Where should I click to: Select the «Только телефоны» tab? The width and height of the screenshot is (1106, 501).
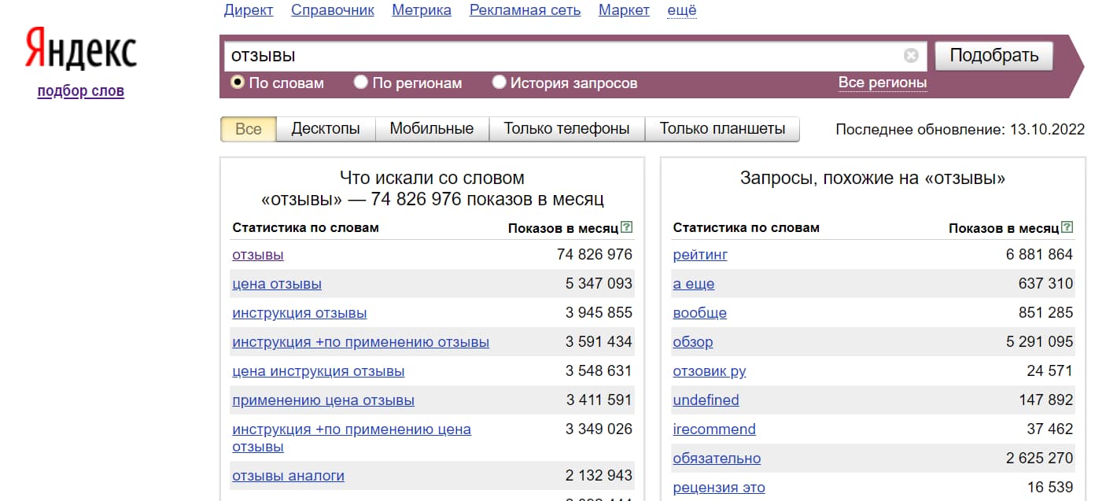[x=566, y=128]
